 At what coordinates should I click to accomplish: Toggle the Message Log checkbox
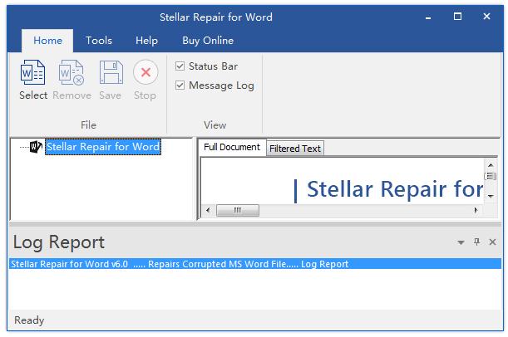(180, 85)
